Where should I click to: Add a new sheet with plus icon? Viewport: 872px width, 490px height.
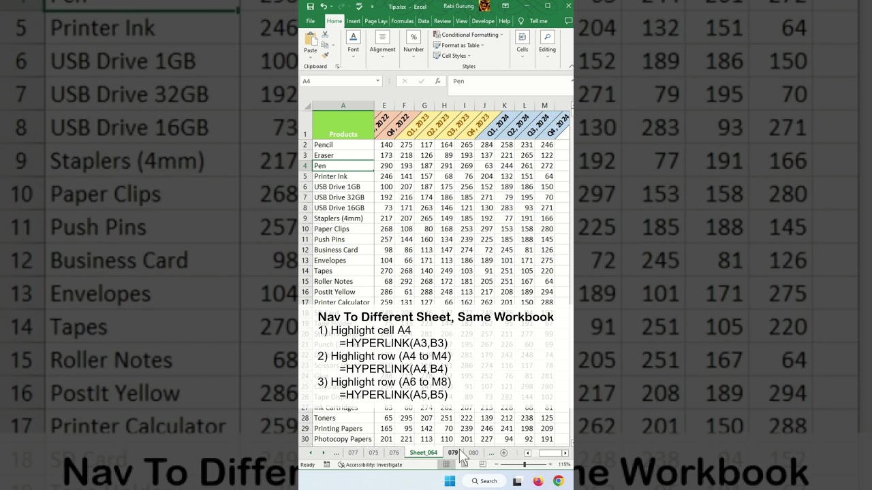503,453
